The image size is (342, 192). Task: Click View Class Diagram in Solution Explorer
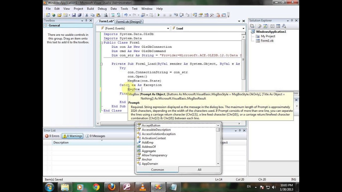coord(284,26)
